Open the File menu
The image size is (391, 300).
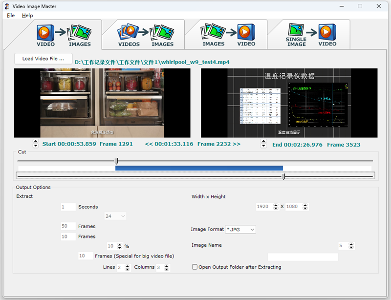tap(10, 15)
